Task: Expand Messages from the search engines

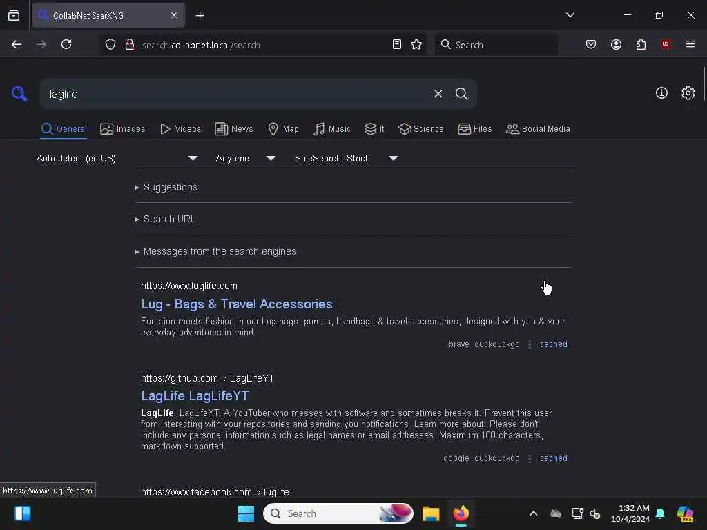Action: click(215, 251)
